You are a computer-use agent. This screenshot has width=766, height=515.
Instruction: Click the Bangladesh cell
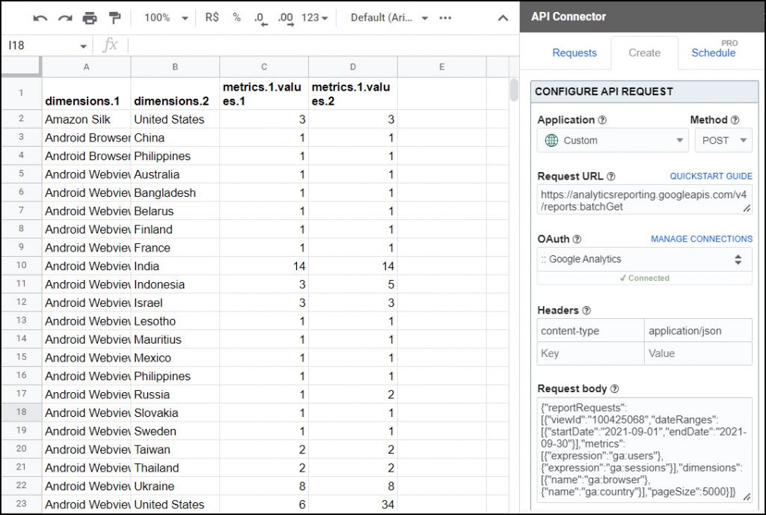pos(175,192)
